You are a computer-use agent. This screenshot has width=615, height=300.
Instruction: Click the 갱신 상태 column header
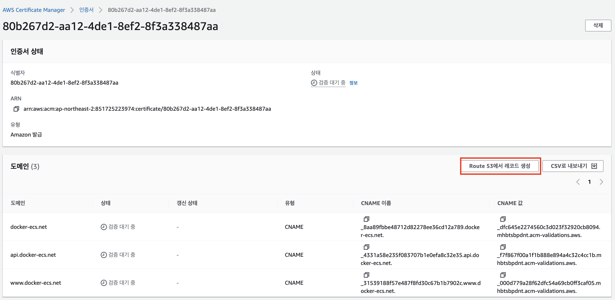(187, 203)
